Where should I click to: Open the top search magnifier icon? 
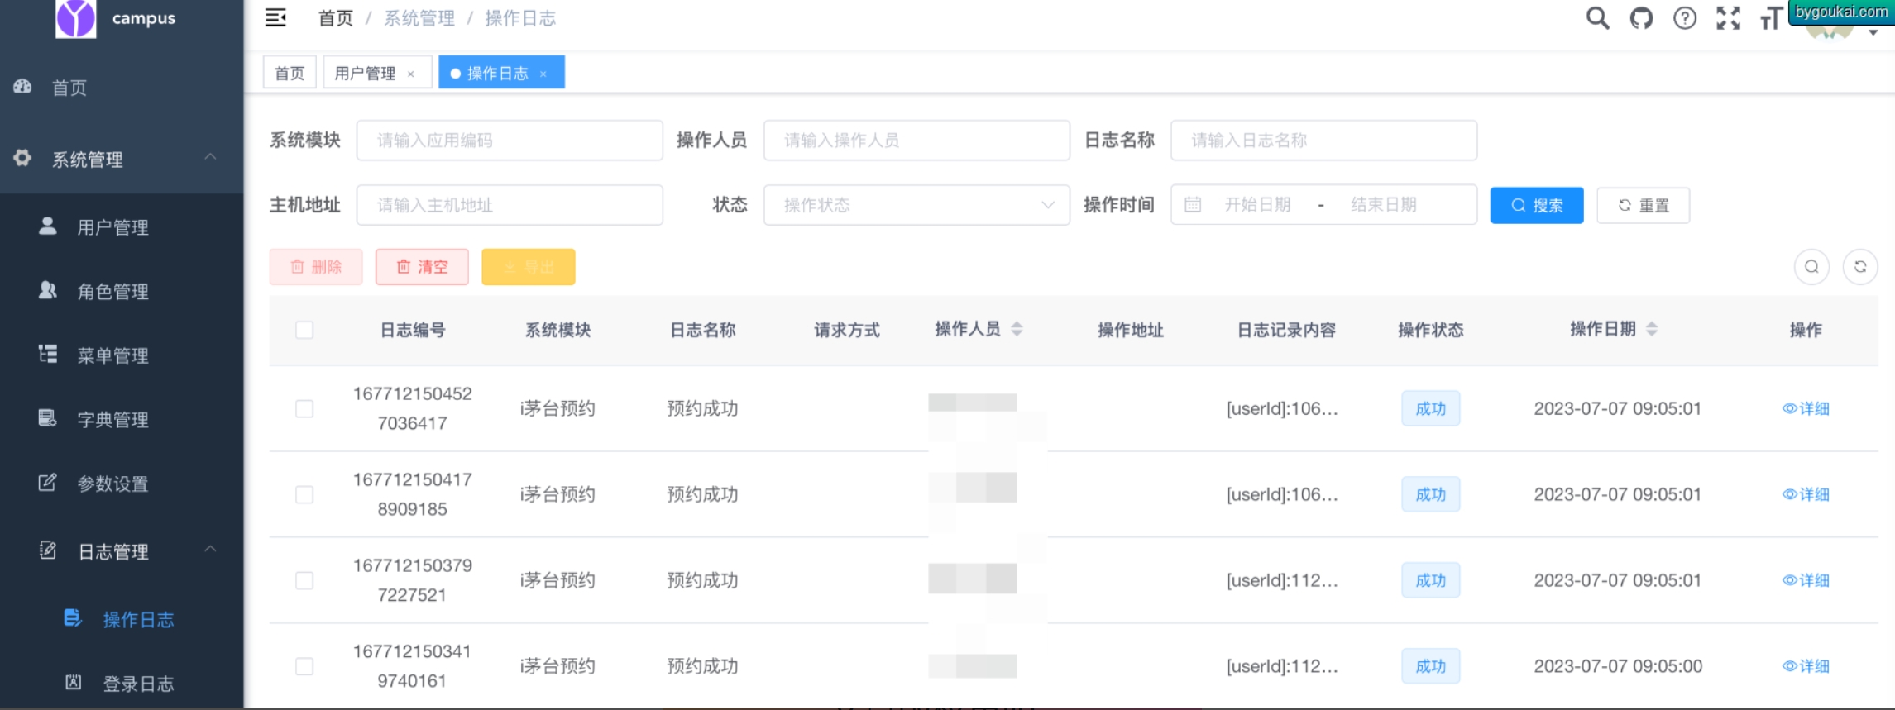(1597, 17)
